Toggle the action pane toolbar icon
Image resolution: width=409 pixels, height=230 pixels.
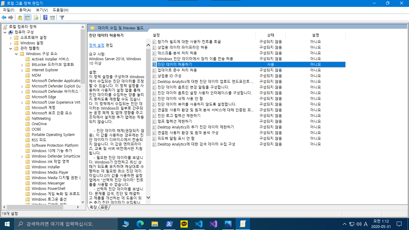(52, 17)
